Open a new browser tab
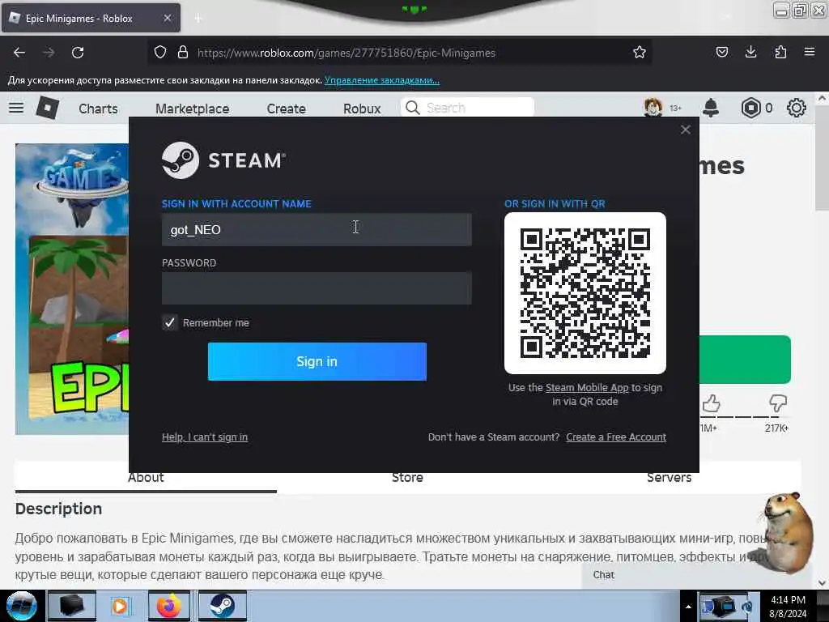This screenshot has height=622, width=829. point(198,18)
